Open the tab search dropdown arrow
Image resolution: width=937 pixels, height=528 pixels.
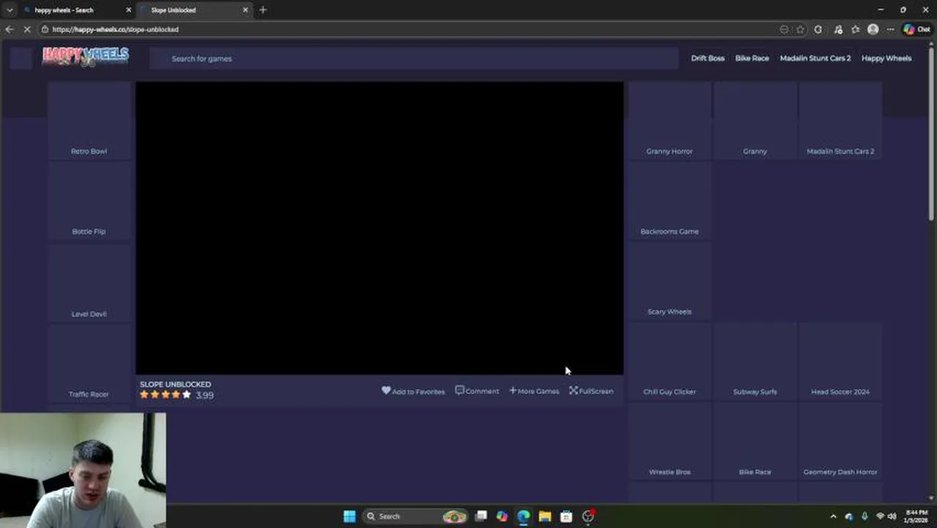click(10, 10)
